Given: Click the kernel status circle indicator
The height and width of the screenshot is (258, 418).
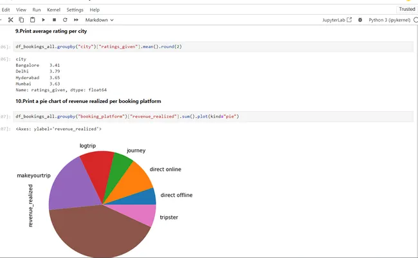Looking at the screenshot, I should pos(415,20).
